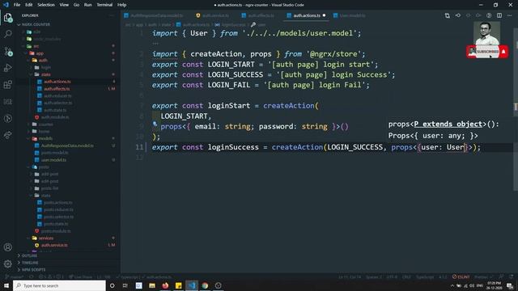Open editor more actions ellipsis

509,15
